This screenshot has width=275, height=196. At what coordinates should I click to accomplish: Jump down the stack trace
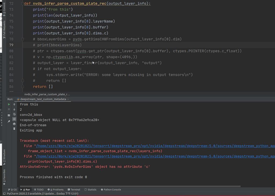14,109
